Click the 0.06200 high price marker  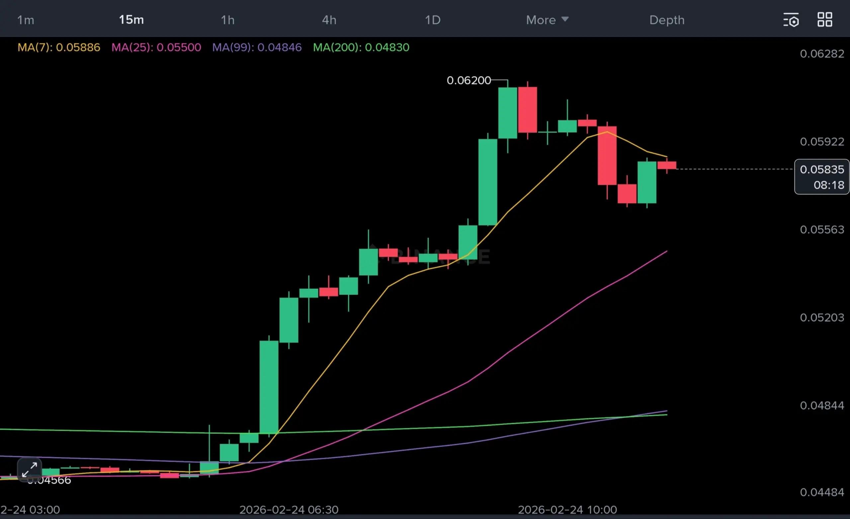click(468, 80)
